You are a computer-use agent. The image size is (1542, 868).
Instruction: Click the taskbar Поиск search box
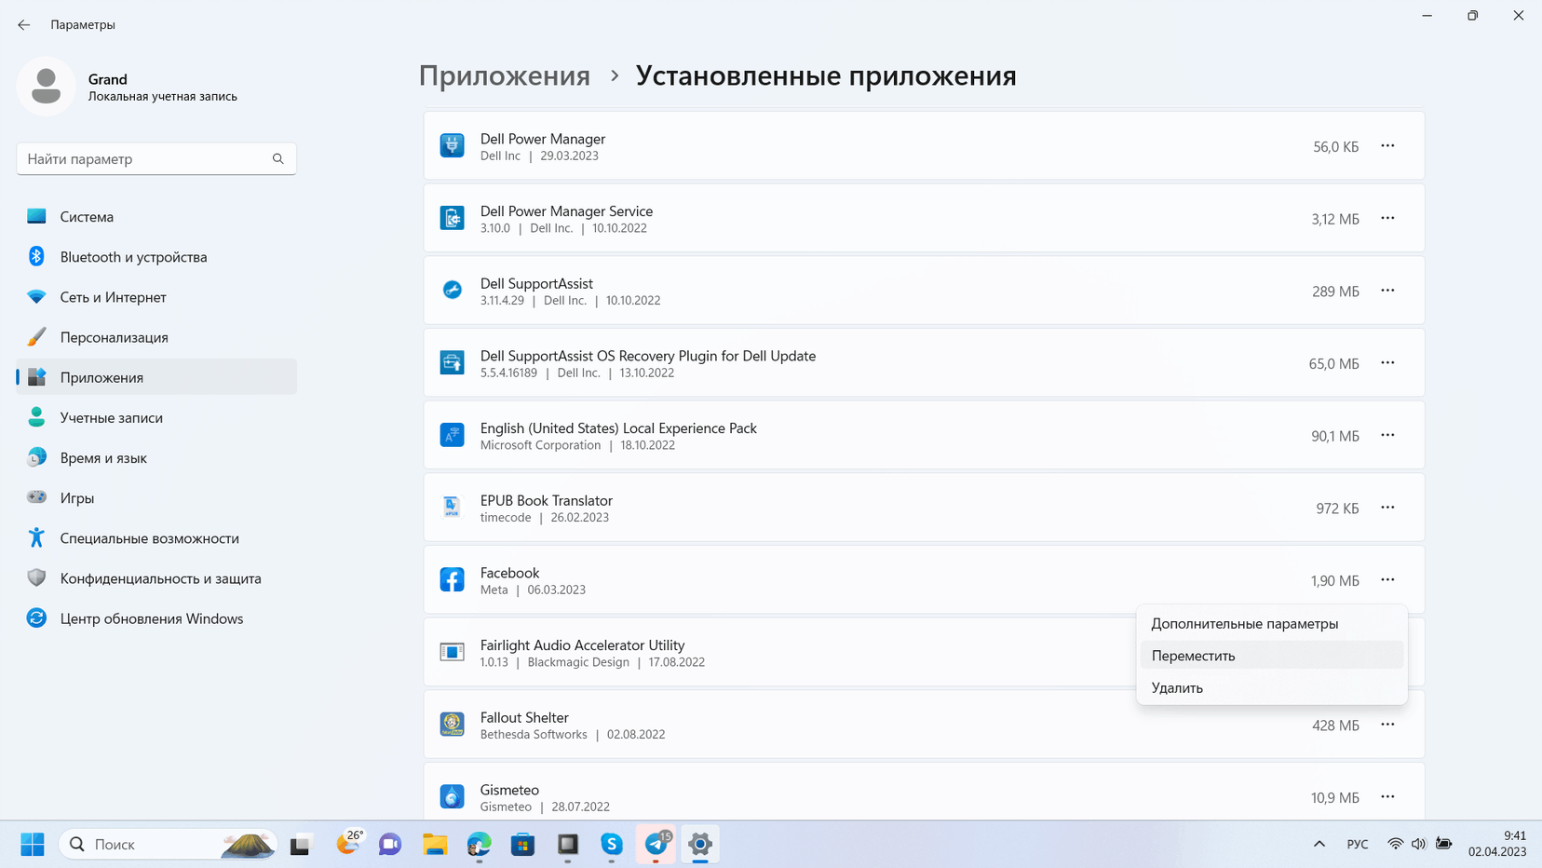point(168,844)
